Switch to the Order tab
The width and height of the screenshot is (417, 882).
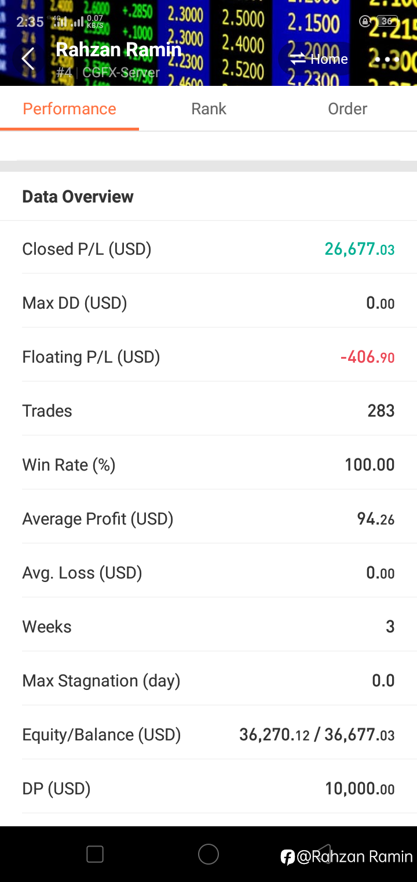[x=348, y=109]
